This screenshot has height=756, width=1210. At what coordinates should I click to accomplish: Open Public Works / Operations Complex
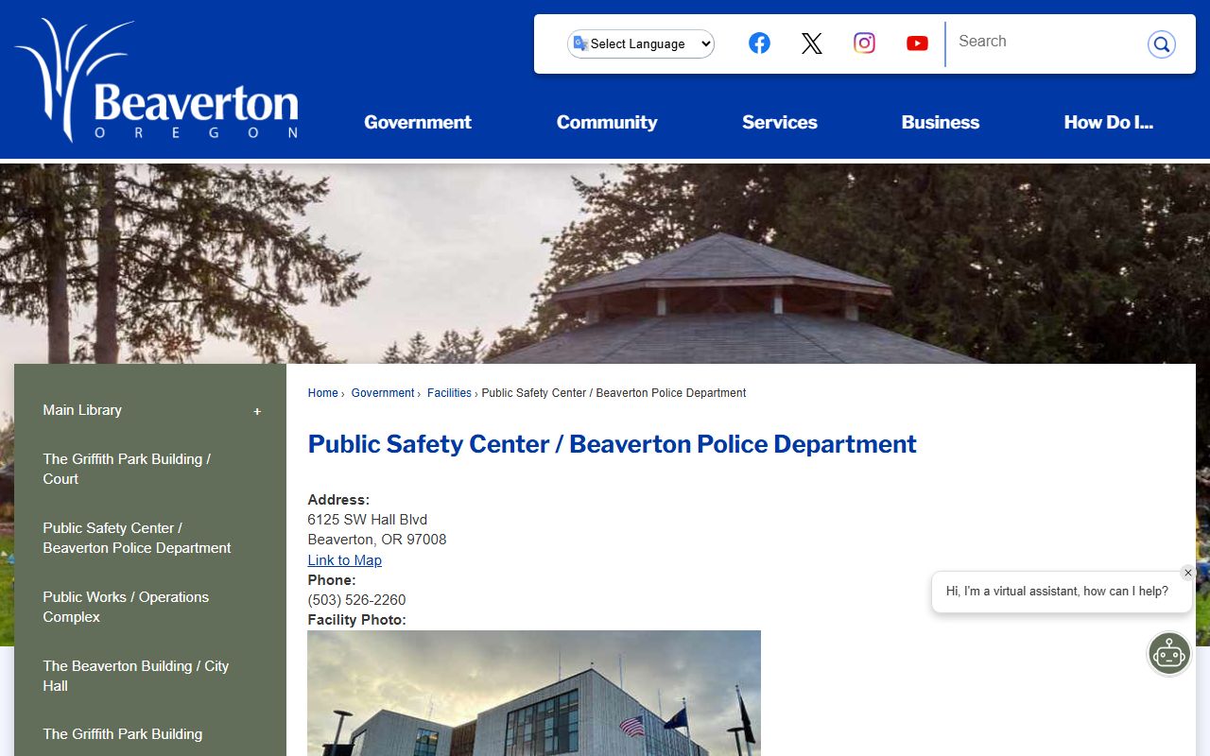click(126, 607)
